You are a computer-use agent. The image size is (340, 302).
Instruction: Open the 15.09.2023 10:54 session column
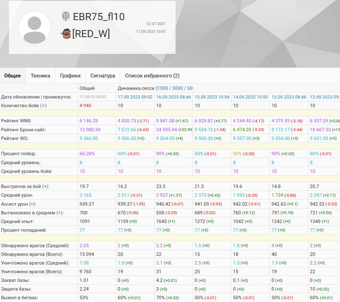(212, 97)
